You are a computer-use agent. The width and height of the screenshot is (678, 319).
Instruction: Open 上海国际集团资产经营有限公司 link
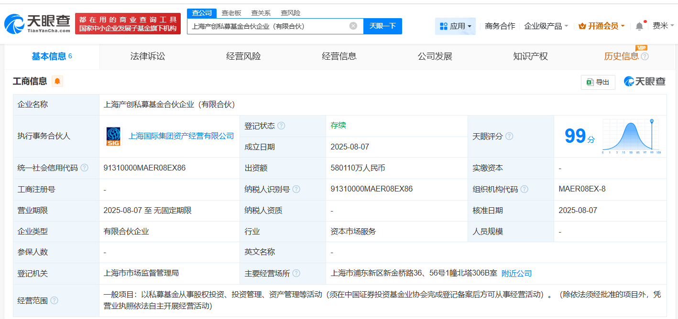181,136
